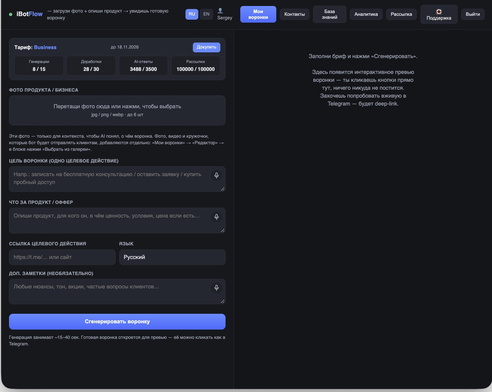Image resolution: width=492 pixels, height=392 pixels.
Task: Click the date text до 18.11.2026
Action: click(125, 47)
